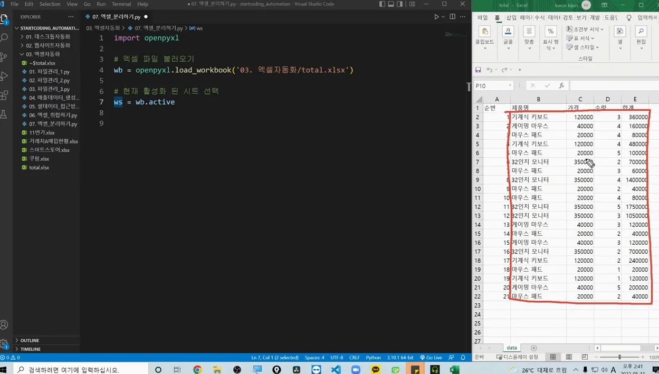Open the Testing flask icon view
The width and height of the screenshot is (659, 374).
(4, 114)
